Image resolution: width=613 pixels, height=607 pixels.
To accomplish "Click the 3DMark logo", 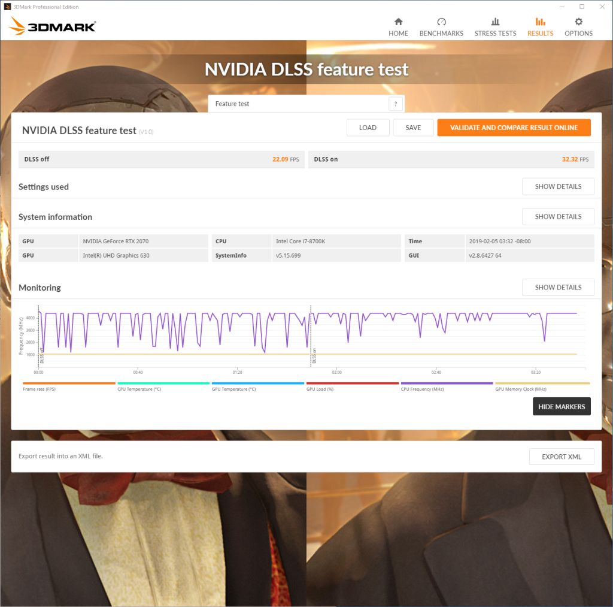I will 52,26.
